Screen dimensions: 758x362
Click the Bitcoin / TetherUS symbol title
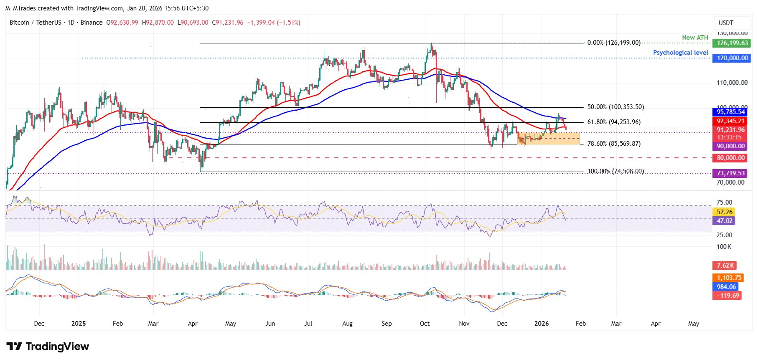[x=35, y=23]
